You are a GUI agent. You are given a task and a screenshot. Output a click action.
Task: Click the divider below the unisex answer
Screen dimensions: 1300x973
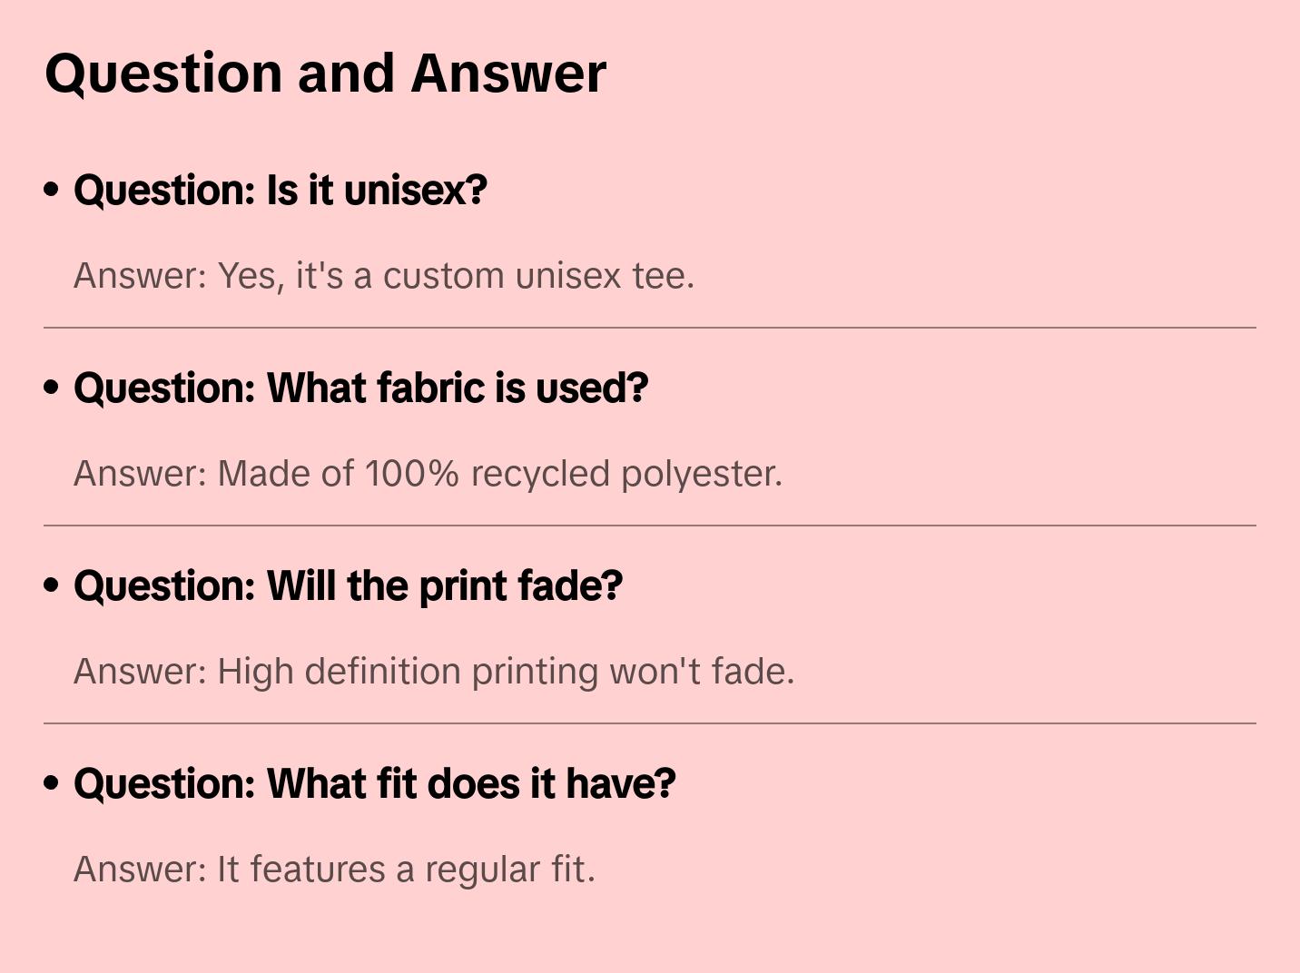coord(650,328)
